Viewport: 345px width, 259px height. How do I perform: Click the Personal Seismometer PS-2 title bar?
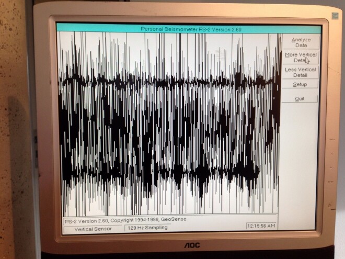189,29
